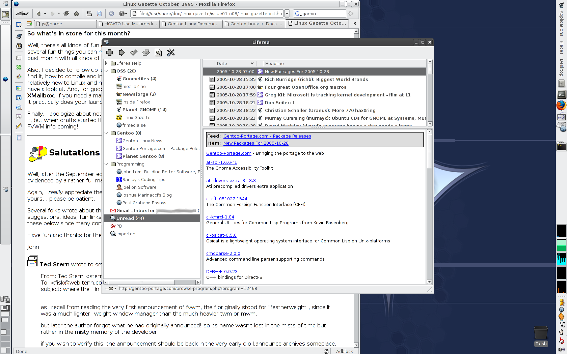567x354 pixels.
Task: Open the Trash icon on desktop
Action: point(541,336)
